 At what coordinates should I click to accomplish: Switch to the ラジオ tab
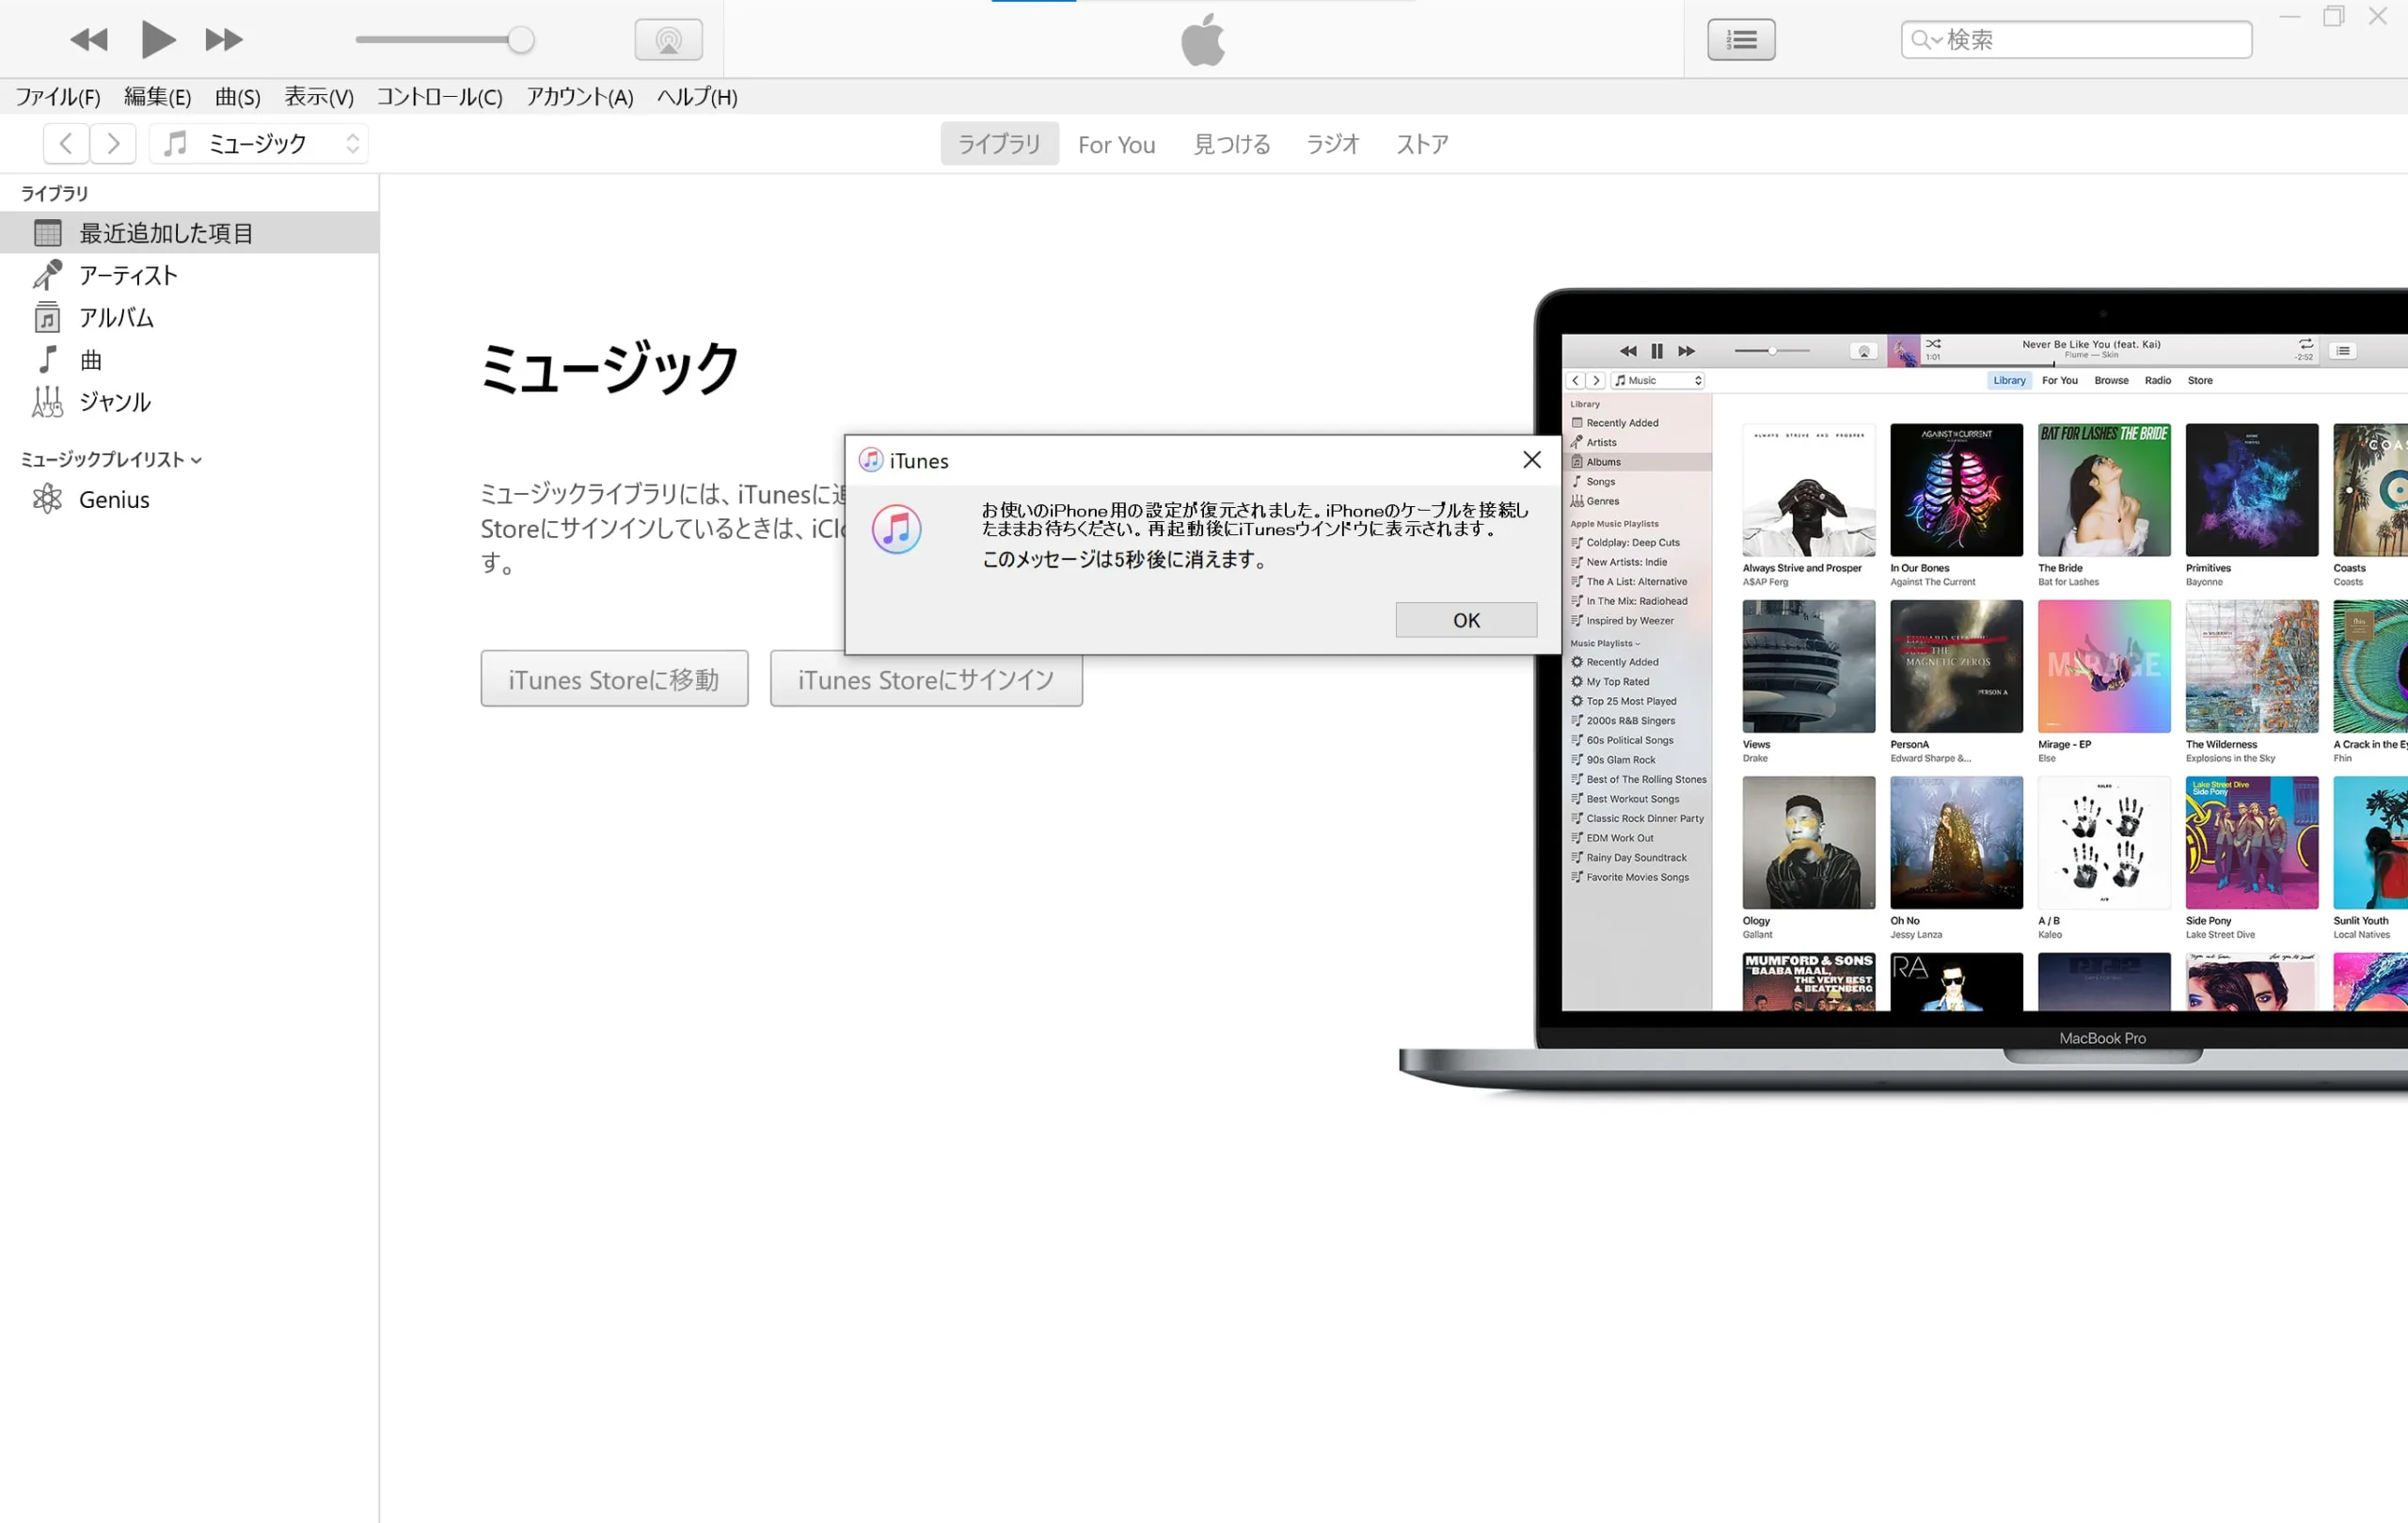1333,144
